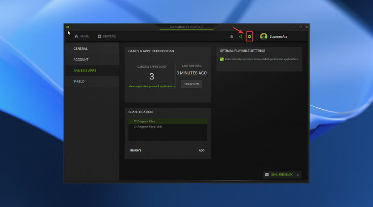Switch to the Drivers tab
Image resolution: width=373 pixels, height=207 pixels.
[107, 36]
